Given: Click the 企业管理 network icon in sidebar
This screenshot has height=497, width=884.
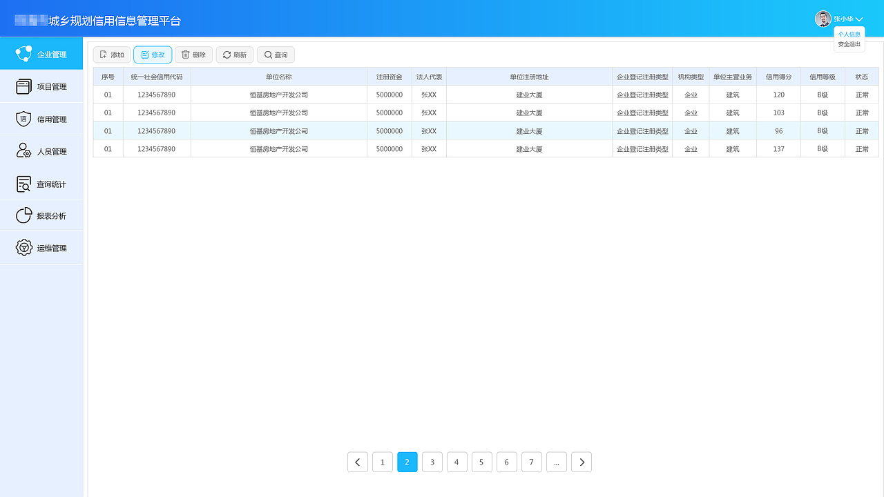Looking at the screenshot, I should point(23,54).
